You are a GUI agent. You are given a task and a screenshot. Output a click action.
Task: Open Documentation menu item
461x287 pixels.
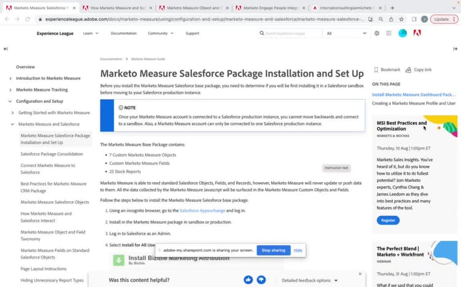(124, 34)
